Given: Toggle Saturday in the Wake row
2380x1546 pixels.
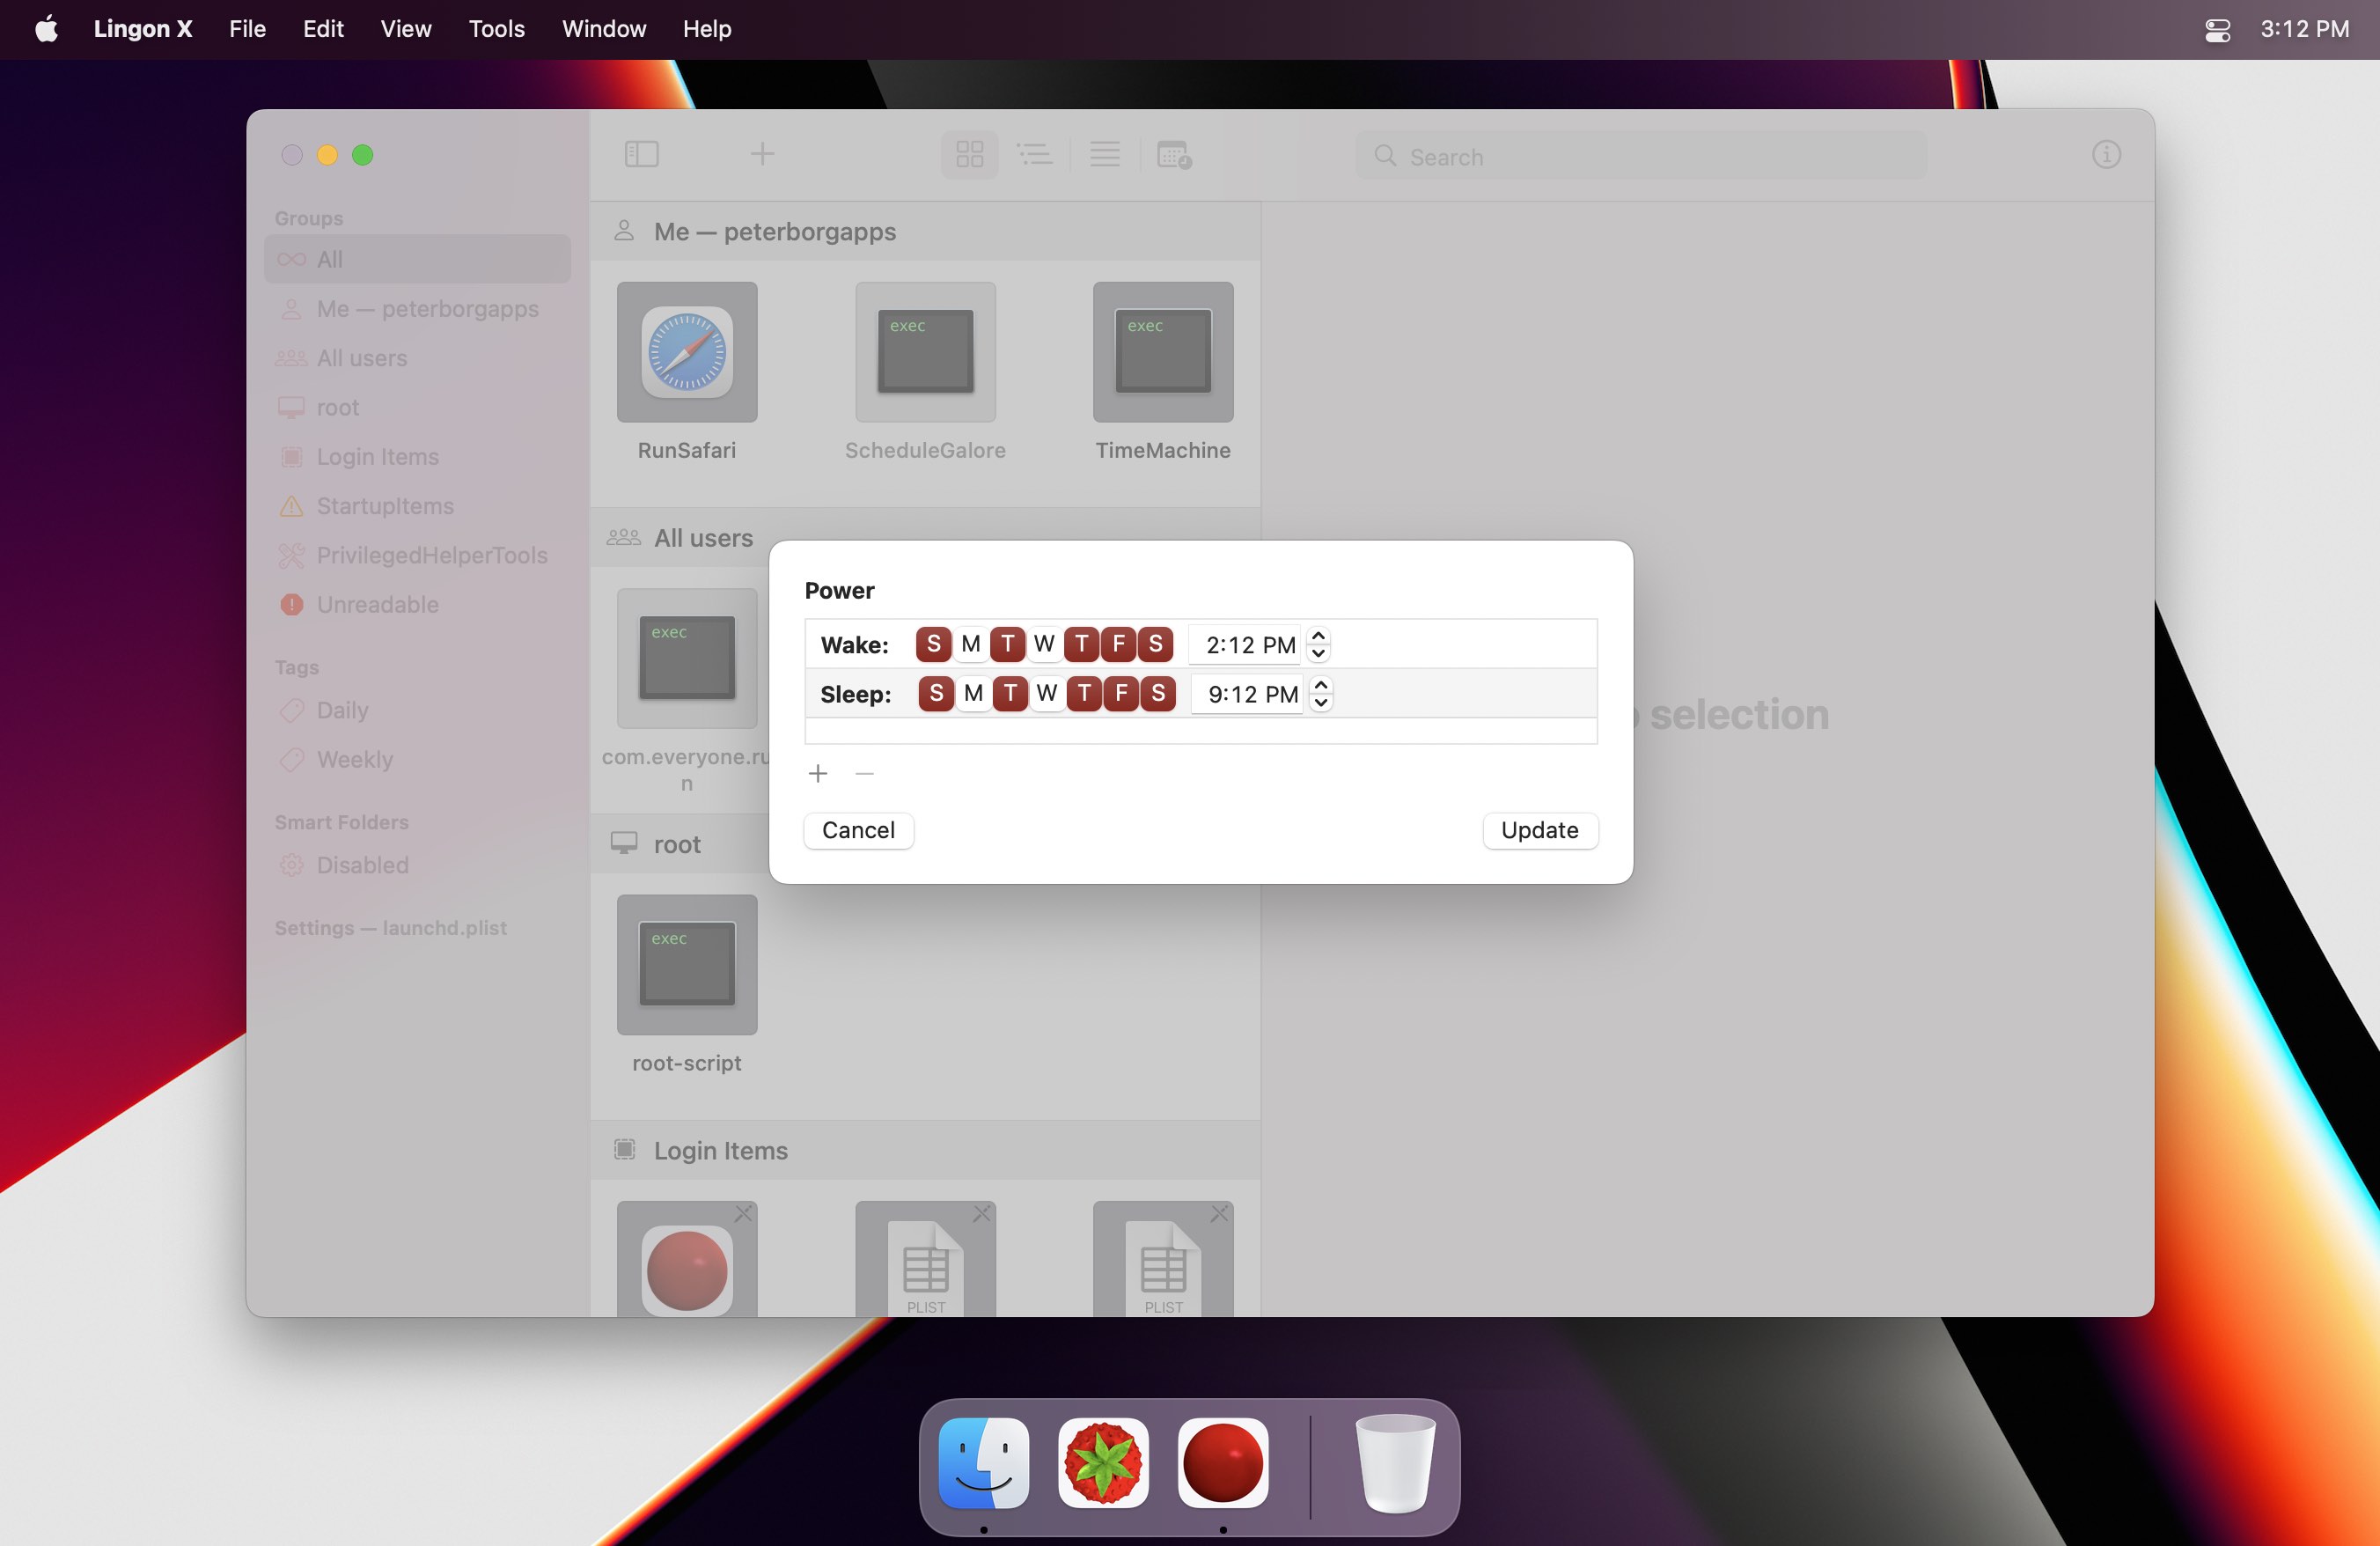Looking at the screenshot, I should [1155, 644].
